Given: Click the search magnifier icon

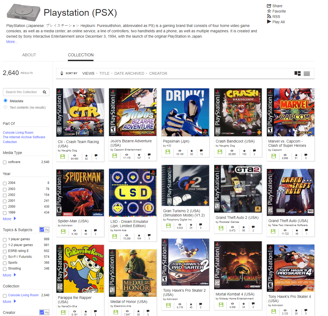Looking at the screenshot, I should tap(45, 92).
